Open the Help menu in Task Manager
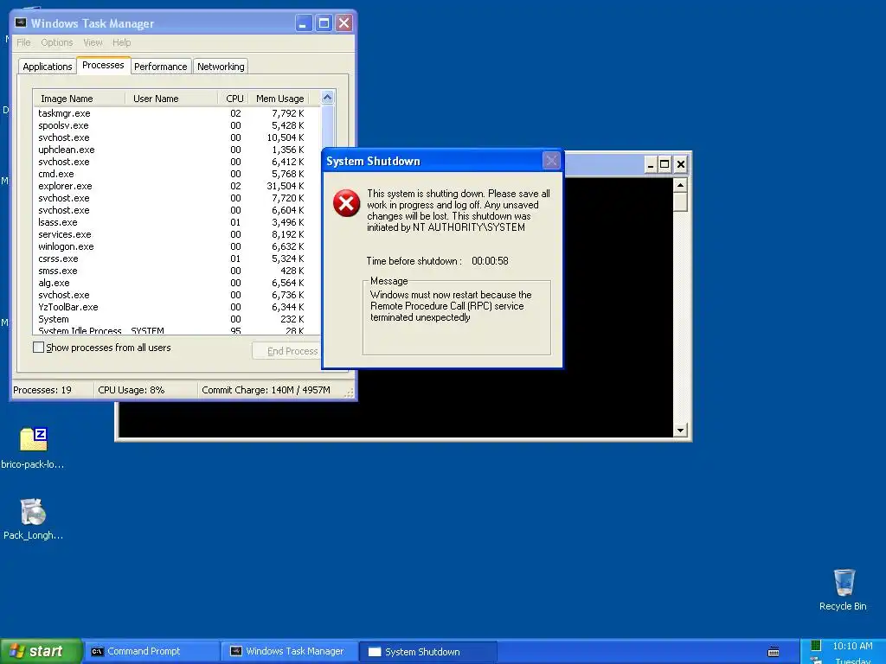The height and width of the screenshot is (664, 886). point(121,42)
